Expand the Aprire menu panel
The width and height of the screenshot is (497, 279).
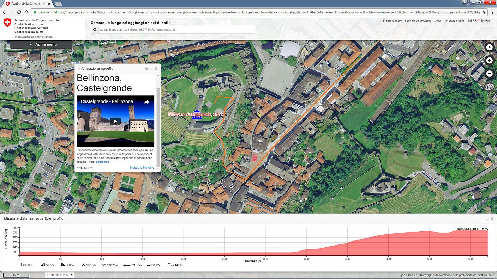pyautogui.click(x=42, y=44)
